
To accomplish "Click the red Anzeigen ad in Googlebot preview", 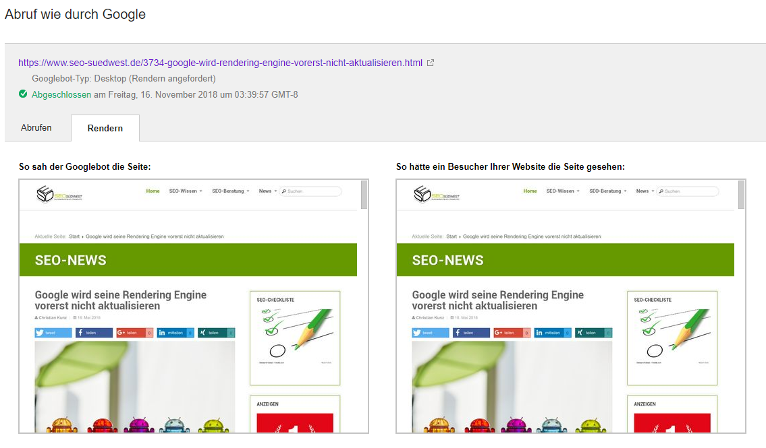I will point(294,422).
